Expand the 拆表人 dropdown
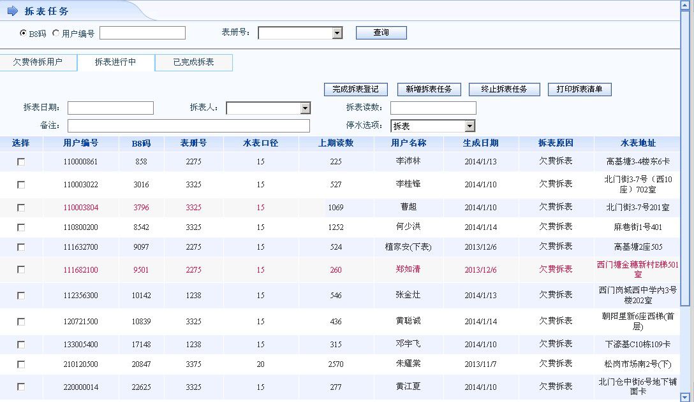The width and height of the screenshot is (694, 402). (305, 108)
